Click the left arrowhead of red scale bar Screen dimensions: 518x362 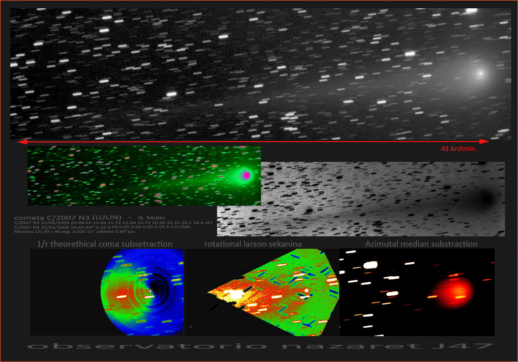[x=21, y=141]
